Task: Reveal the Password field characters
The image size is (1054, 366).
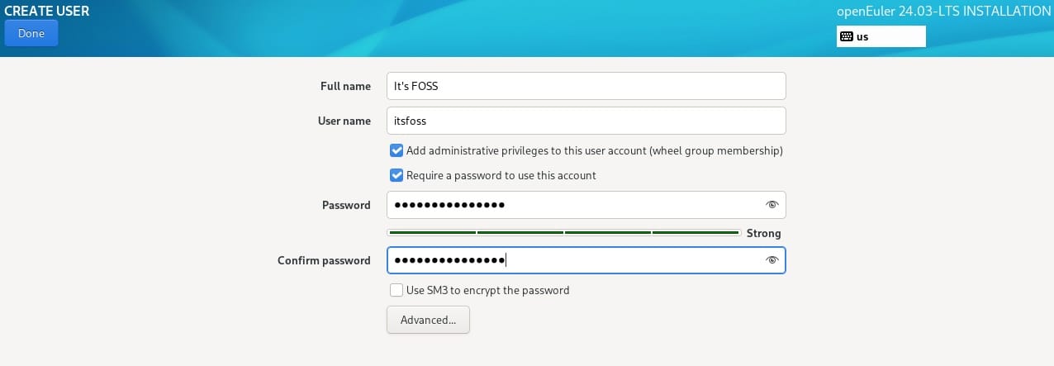Action: (772, 205)
